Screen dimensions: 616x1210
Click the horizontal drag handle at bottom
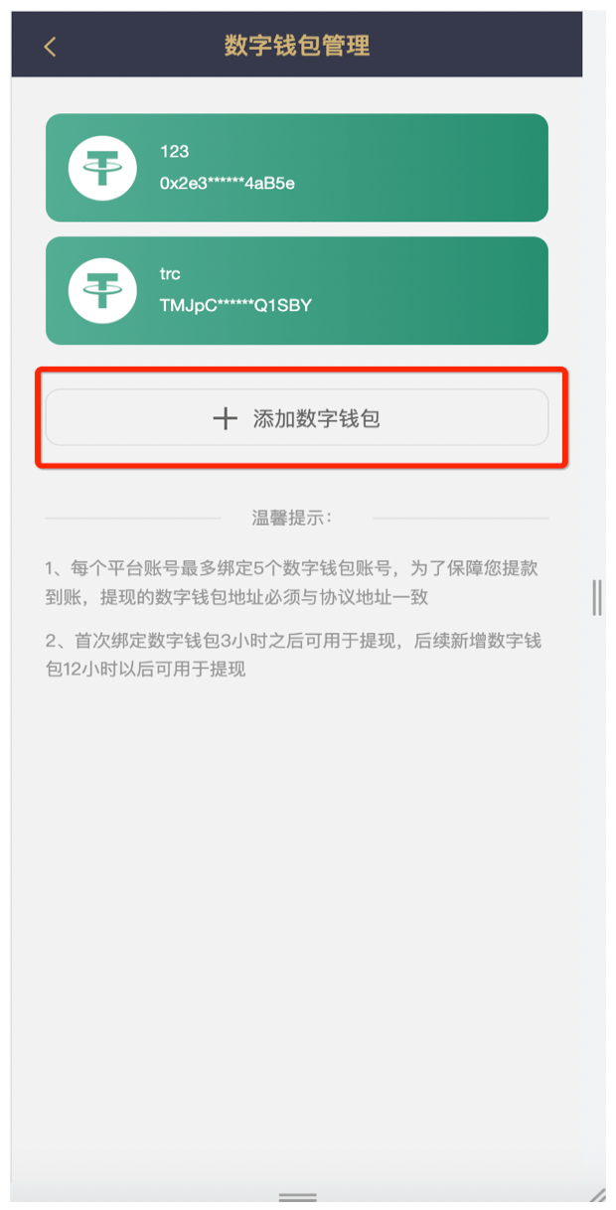297,1196
